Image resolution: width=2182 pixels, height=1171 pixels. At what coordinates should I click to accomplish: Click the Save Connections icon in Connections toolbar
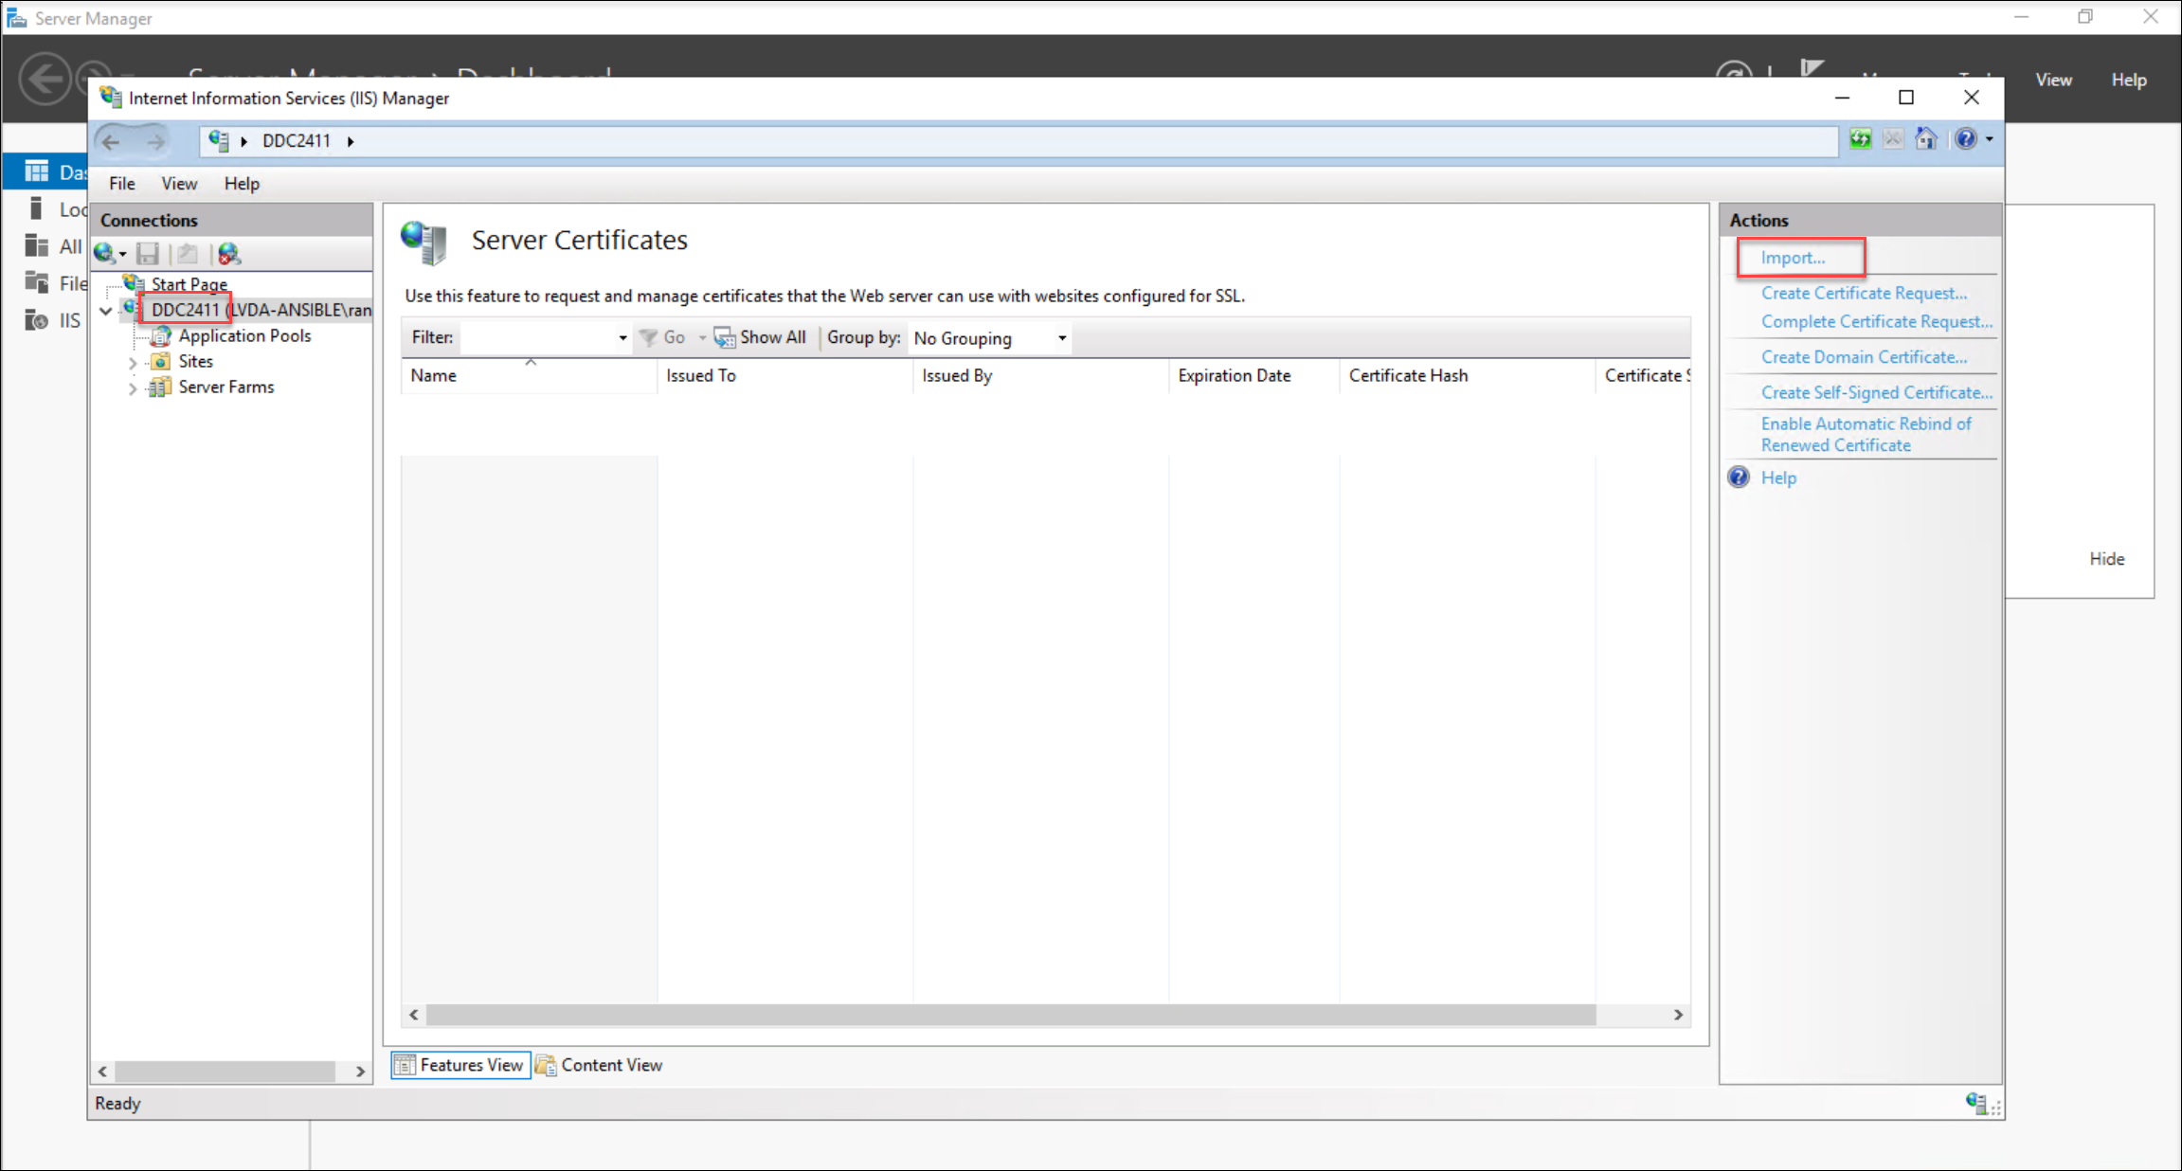pos(148,254)
